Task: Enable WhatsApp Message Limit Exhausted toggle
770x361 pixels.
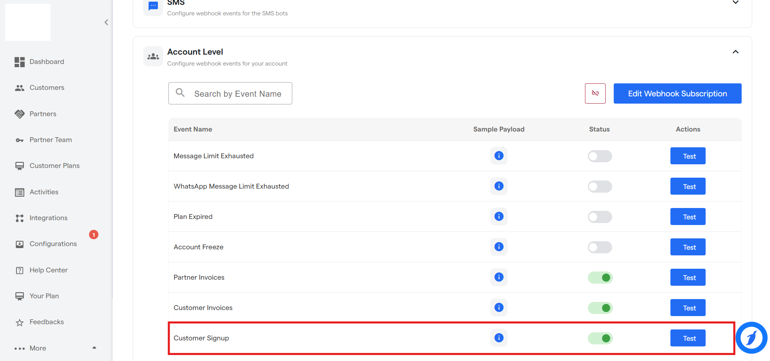Action: [600, 187]
